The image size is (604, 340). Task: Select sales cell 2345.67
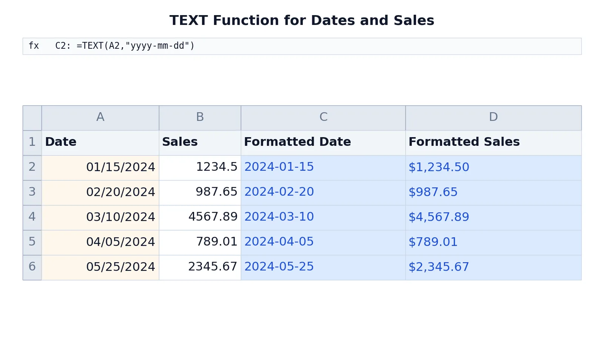pyautogui.click(x=200, y=267)
